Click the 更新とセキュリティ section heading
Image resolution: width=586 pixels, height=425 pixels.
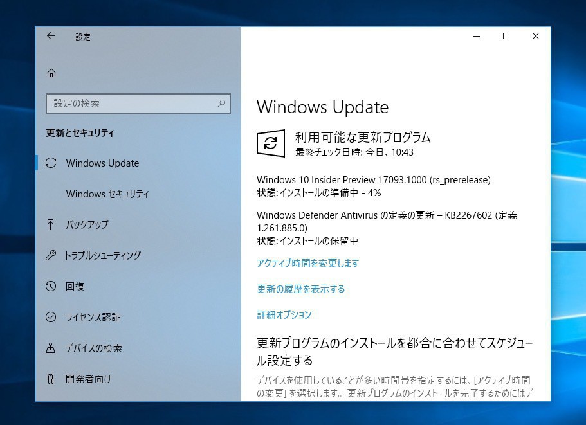[x=80, y=133]
